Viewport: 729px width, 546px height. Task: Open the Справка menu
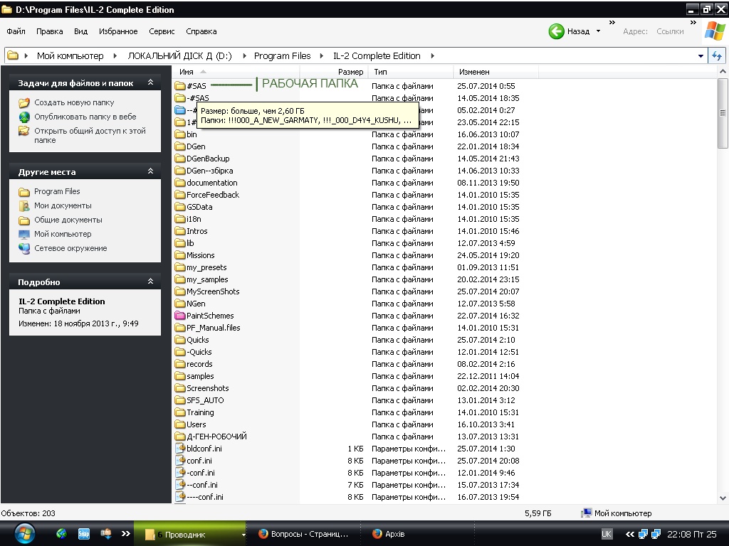coord(201,31)
